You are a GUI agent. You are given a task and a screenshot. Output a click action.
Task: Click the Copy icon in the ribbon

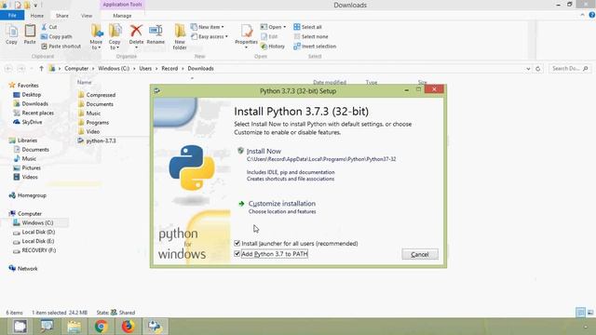(11, 34)
